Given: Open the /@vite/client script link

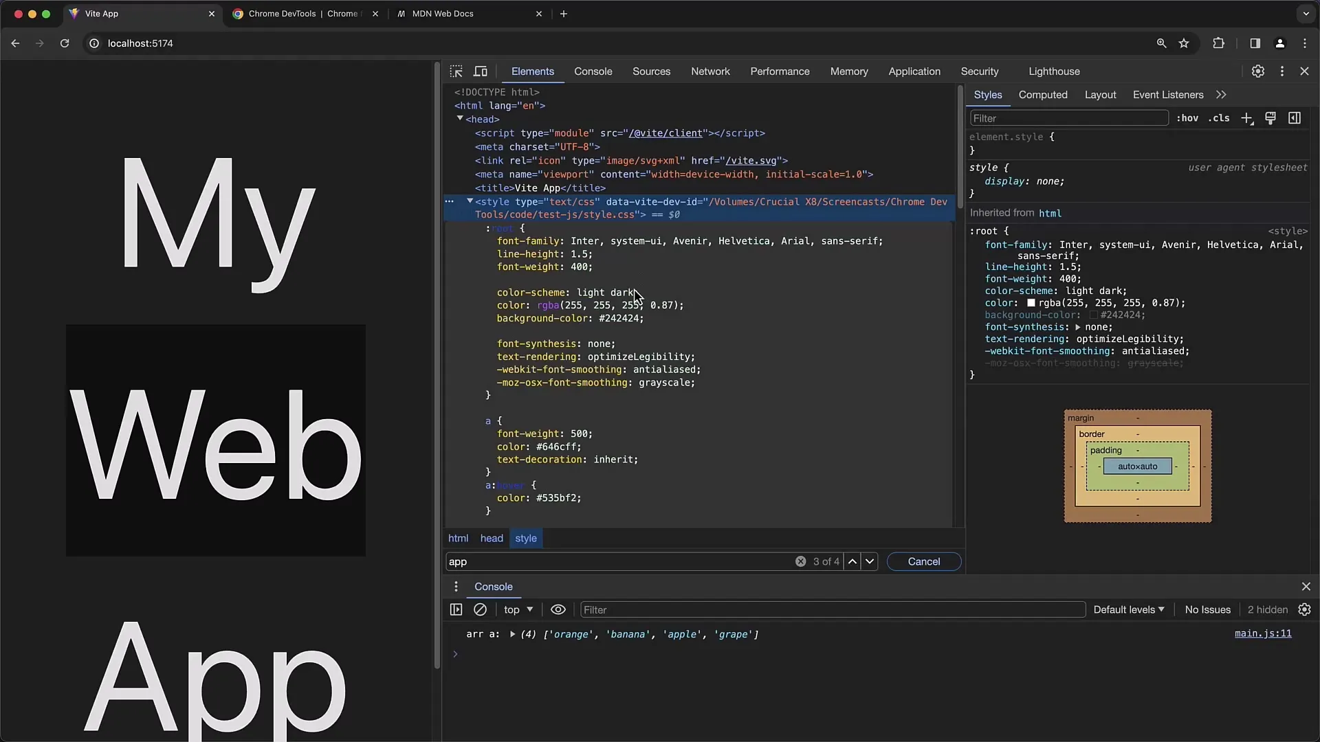Looking at the screenshot, I should point(665,133).
